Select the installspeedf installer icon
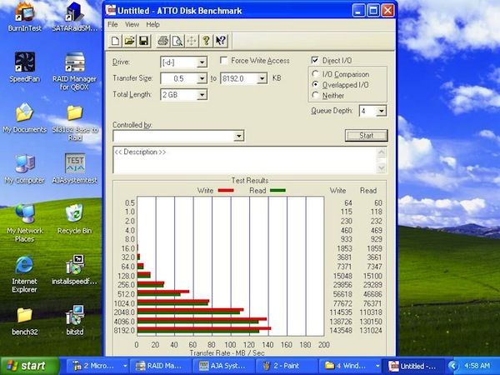 (x=75, y=270)
